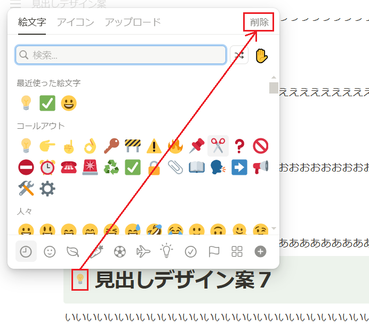The image size is (369, 334).
Task: Choose the yellow warning sign emoji
Action: pos(154,146)
